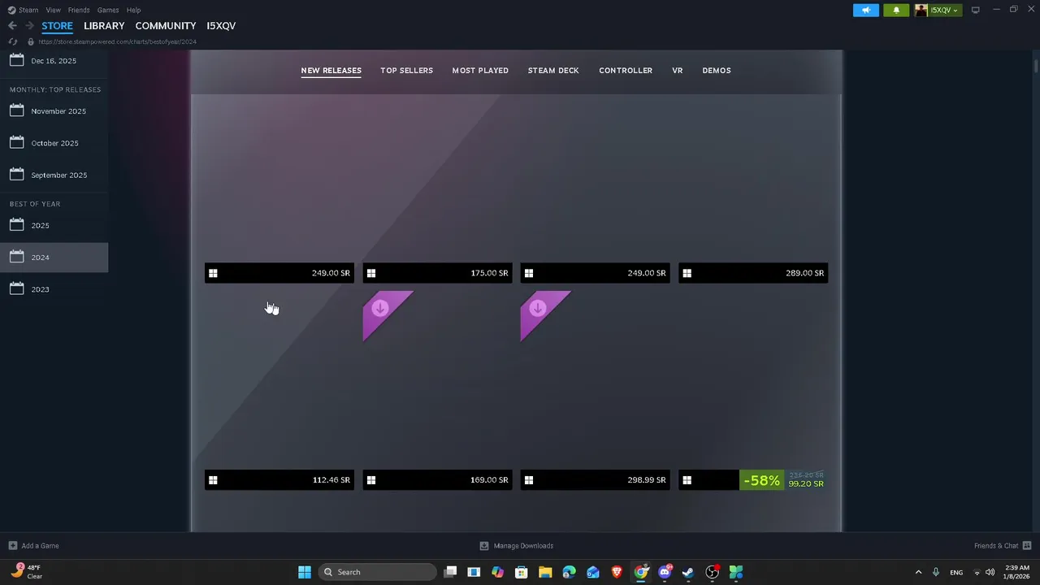Open Google Chrome from the taskbar
The width and height of the screenshot is (1040, 585).
(x=641, y=572)
